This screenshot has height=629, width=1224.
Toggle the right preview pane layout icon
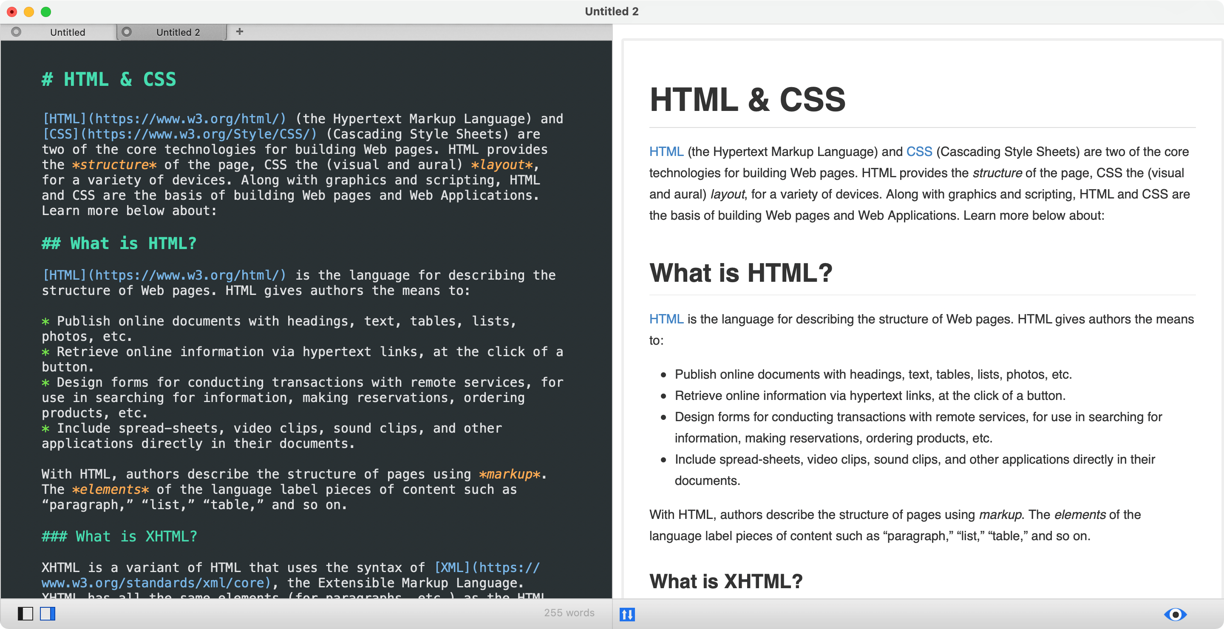tap(48, 614)
